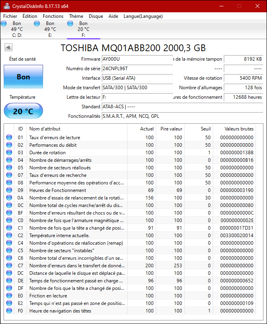Click status orb for attribute 01 read errors
The image size is (267, 324).
click(9, 138)
